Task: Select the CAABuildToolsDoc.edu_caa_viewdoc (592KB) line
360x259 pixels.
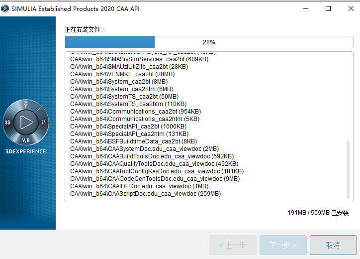Action: click(x=152, y=156)
